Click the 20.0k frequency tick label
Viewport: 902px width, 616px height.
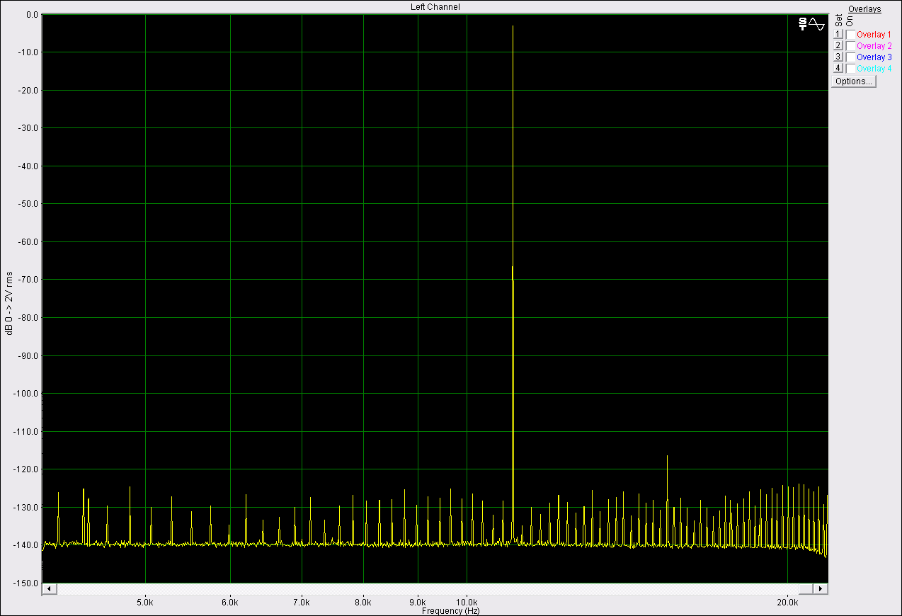787,603
